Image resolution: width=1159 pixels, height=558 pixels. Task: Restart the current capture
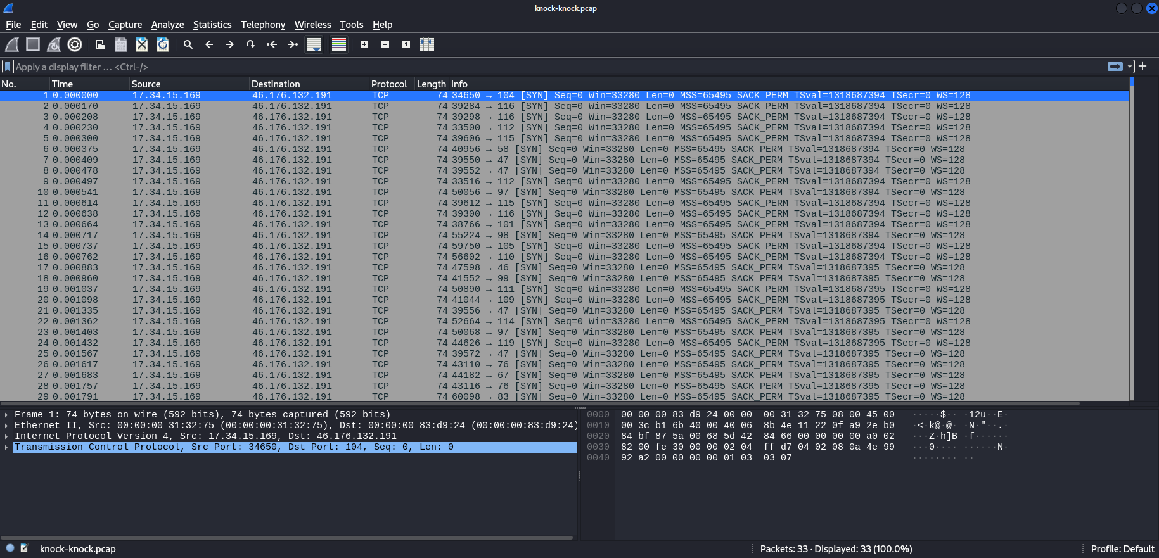[54, 44]
